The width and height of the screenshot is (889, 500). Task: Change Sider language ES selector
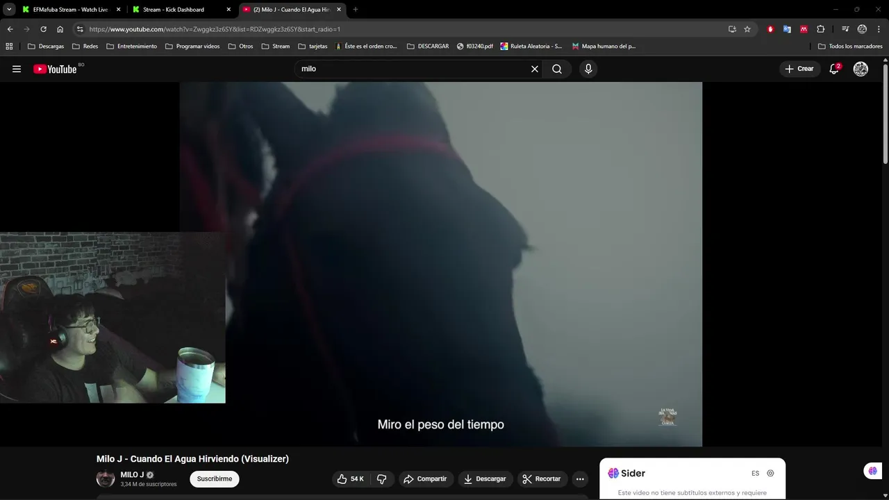(x=755, y=474)
